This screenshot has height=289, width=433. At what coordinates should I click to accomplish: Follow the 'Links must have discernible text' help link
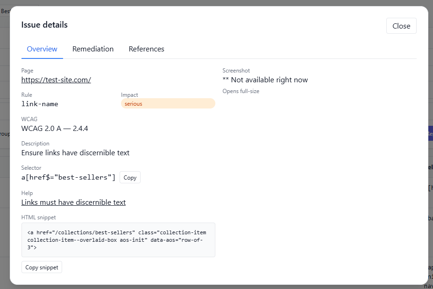pyautogui.click(x=73, y=202)
